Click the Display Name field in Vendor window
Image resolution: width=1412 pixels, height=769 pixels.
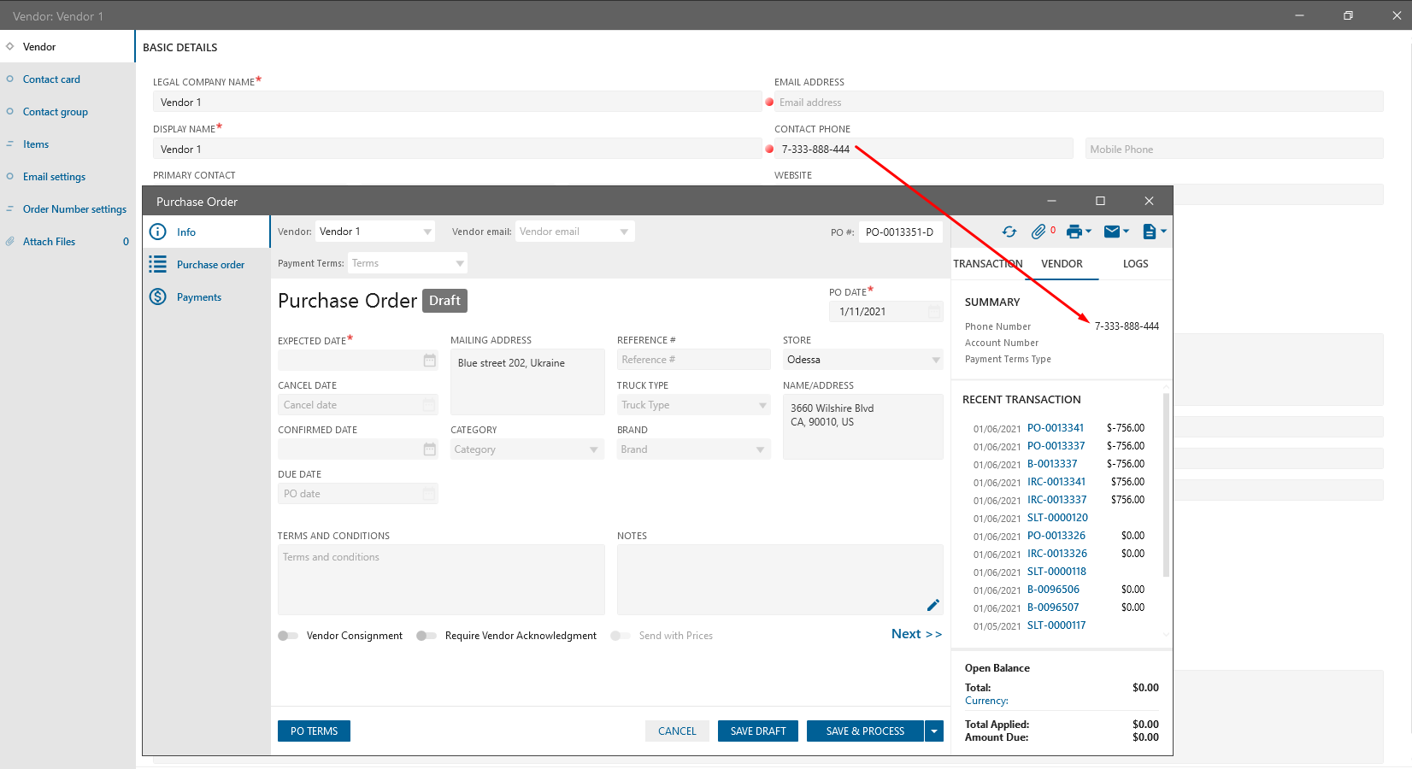[457, 150]
